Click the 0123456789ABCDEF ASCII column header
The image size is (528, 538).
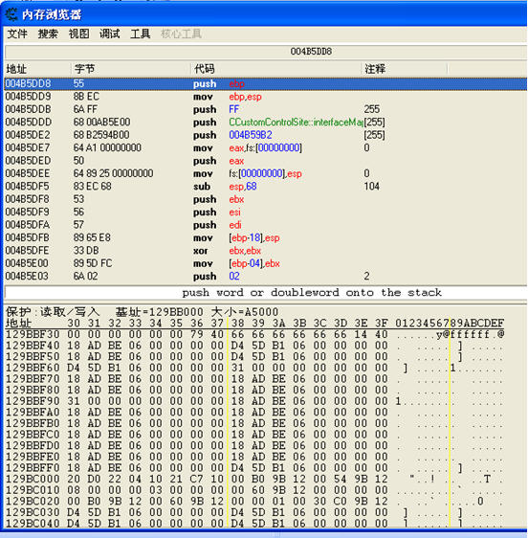(450, 324)
